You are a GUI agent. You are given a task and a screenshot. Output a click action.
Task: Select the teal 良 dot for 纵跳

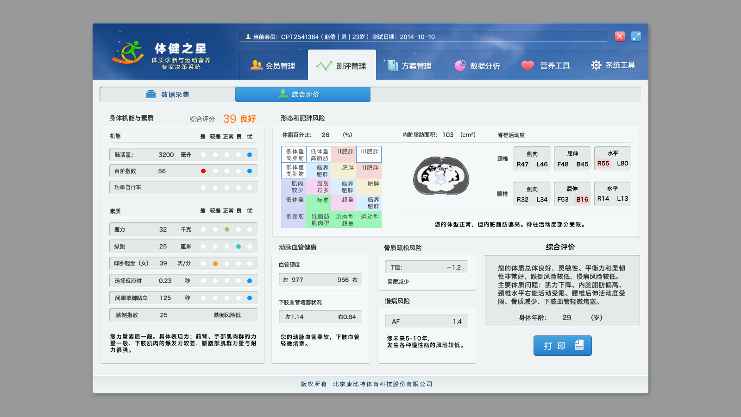239,246
